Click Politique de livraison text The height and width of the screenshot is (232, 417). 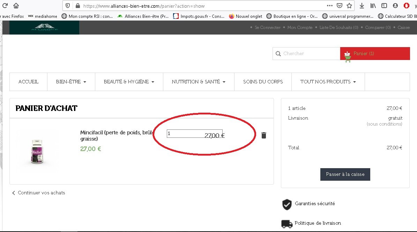point(318,223)
